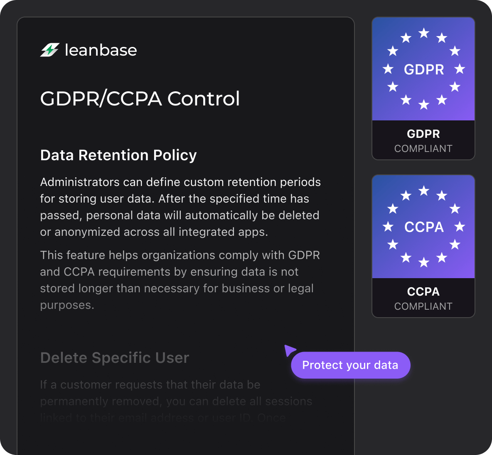Select the GDPR star circle emblem

423,68
